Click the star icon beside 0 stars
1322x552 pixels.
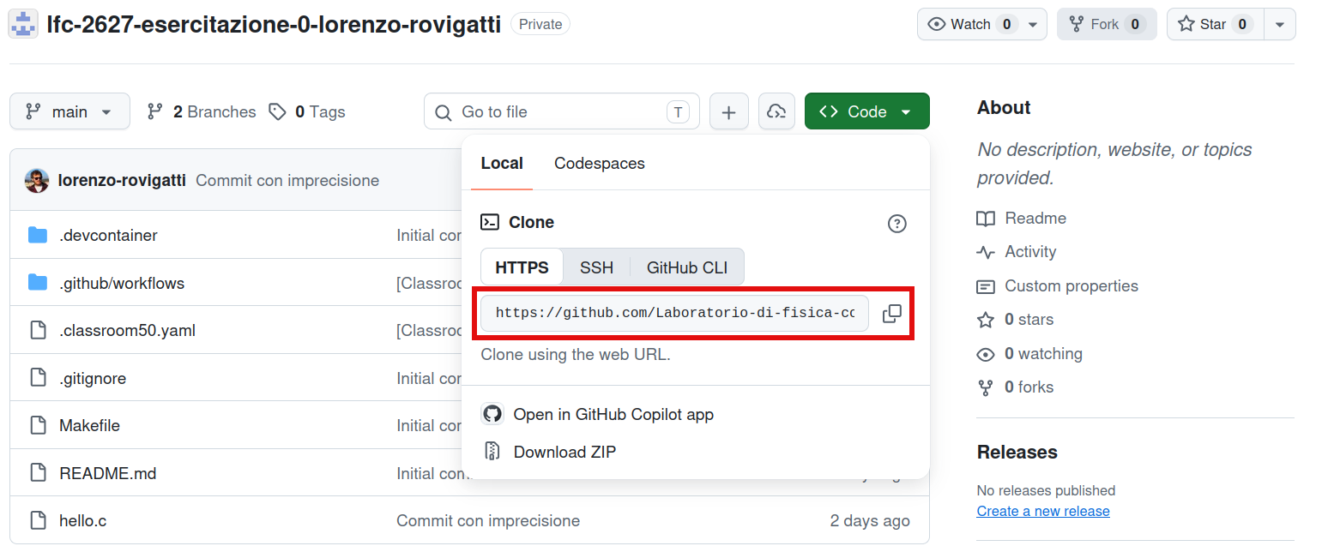[986, 320]
